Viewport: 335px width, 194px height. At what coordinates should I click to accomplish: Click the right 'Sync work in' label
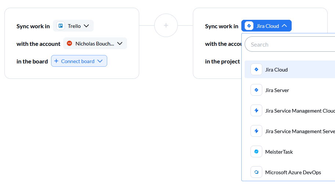(x=221, y=26)
